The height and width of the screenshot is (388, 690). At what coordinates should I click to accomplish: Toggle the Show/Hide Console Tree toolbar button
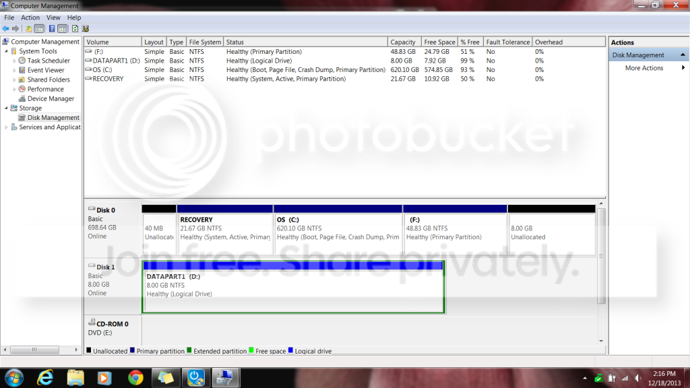click(39, 28)
